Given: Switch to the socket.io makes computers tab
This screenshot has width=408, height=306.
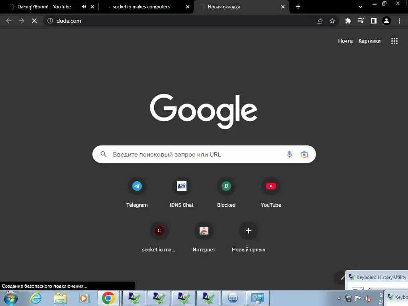Looking at the screenshot, I should pos(141,7).
